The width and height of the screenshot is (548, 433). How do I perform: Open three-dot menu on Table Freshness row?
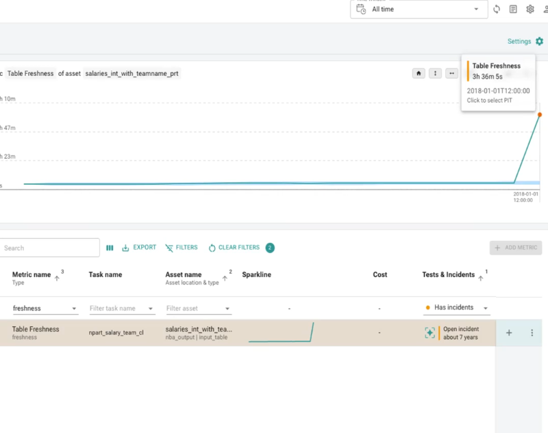(x=532, y=333)
